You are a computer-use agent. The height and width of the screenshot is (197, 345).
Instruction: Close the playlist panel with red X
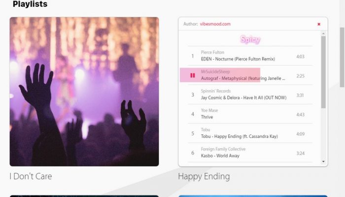[319, 24]
